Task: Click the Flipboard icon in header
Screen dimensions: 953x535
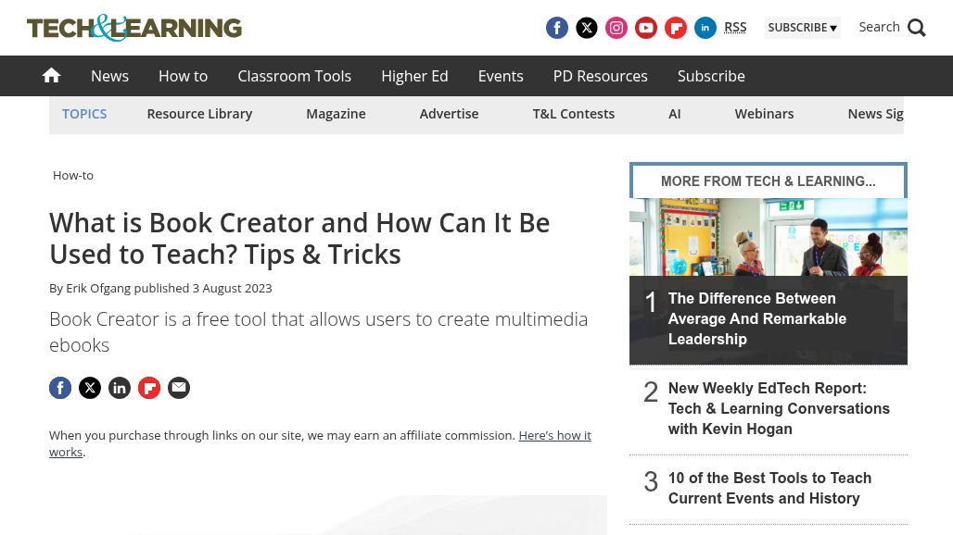Action: click(676, 28)
